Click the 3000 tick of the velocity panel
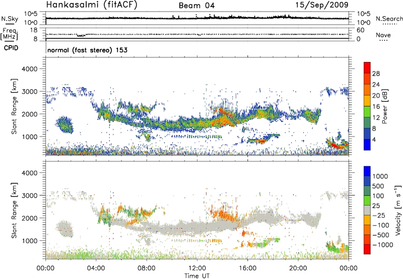This screenshot has width=403, height=279. click(x=30, y=195)
